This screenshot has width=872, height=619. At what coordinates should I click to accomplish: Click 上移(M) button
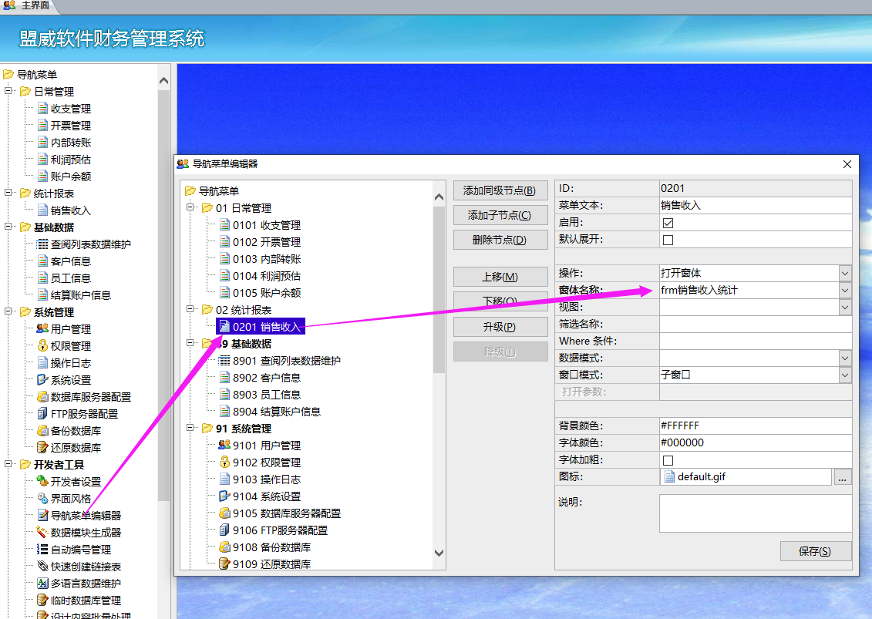click(500, 277)
